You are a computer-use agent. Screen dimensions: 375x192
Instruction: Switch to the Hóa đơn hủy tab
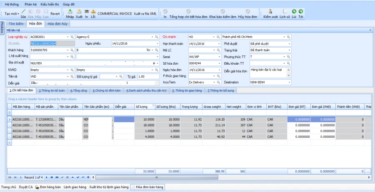tap(57, 24)
